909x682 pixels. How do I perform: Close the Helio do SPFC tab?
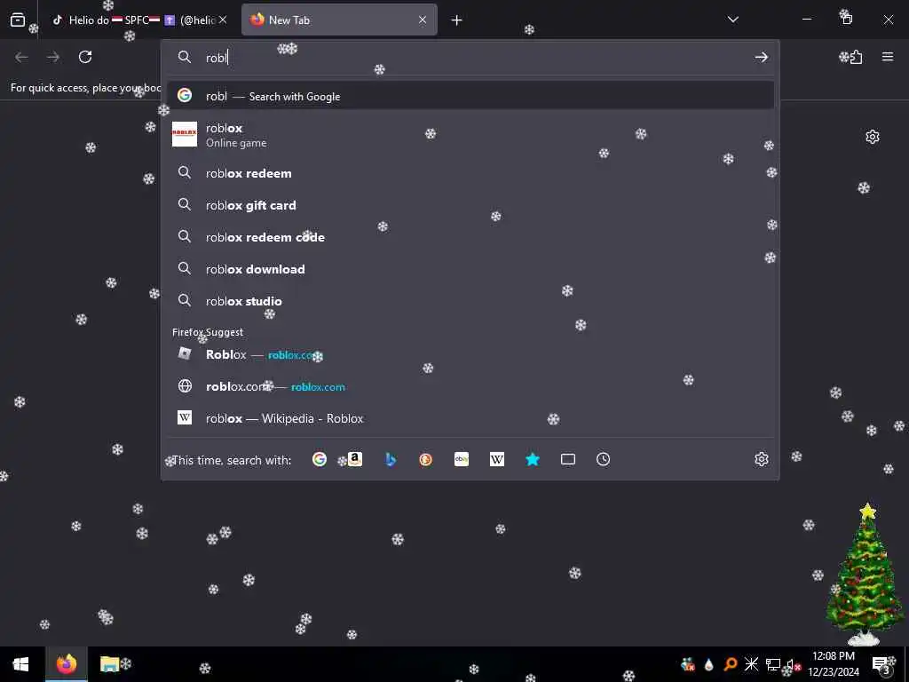tap(223, 20)
